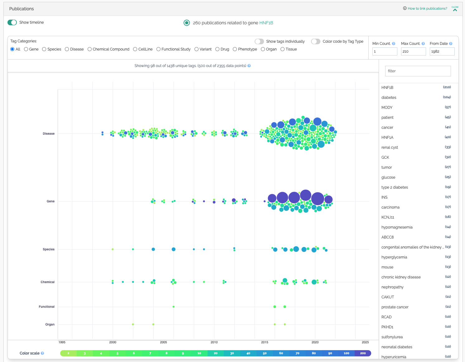The width and height of the screenshot is (465, 362).
Task: Click the publications count circle icon
Action: pos(187,23)
